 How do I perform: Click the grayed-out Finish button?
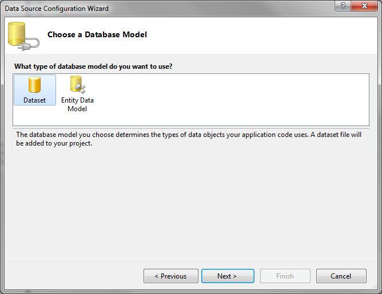point(285,276)
